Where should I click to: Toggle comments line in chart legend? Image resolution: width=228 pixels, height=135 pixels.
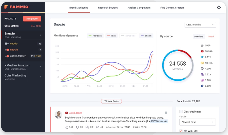tap(128, 36)
